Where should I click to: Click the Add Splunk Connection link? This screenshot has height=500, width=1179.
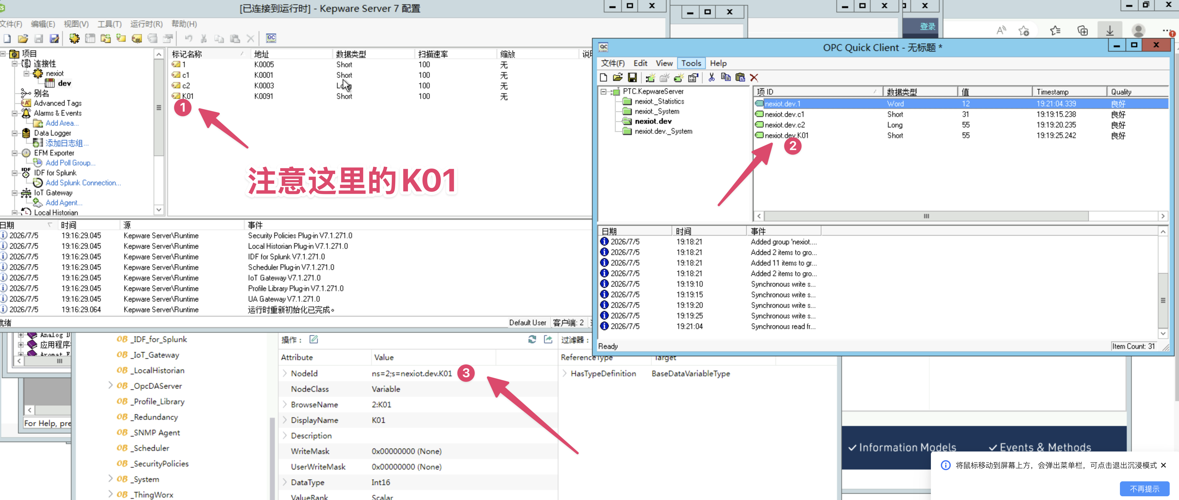pos(83,183)
